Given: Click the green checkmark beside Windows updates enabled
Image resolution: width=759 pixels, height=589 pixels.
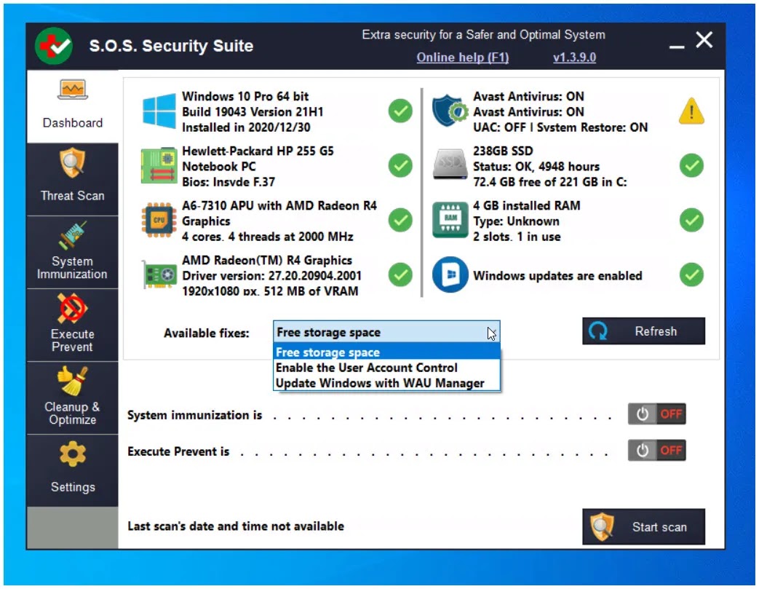Looking at the screenshot, I should click(x=691, y=274).
